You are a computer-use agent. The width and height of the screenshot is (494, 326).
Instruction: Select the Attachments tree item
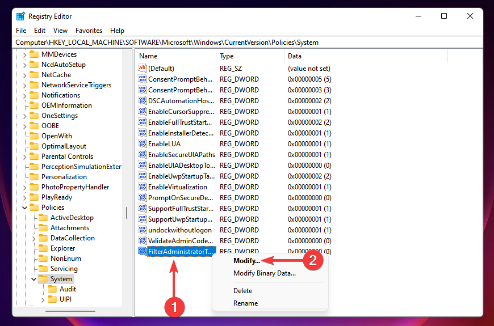pos(70,228)
